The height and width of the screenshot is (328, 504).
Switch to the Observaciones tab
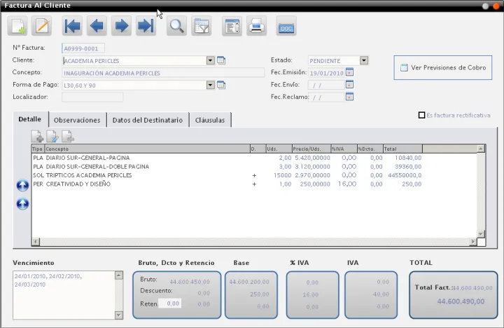click(77, 120)
